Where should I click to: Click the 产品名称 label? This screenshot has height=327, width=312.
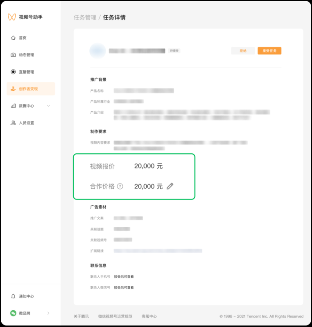pyautogui.click(x=97, y=91)
